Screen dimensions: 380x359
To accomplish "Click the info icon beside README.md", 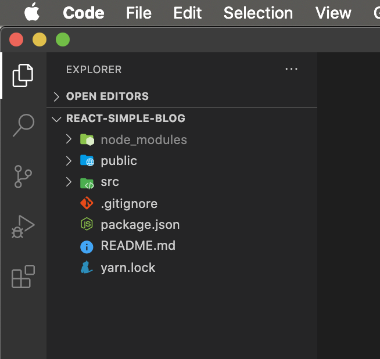I will pyautogui.click(x=87, y=247).
